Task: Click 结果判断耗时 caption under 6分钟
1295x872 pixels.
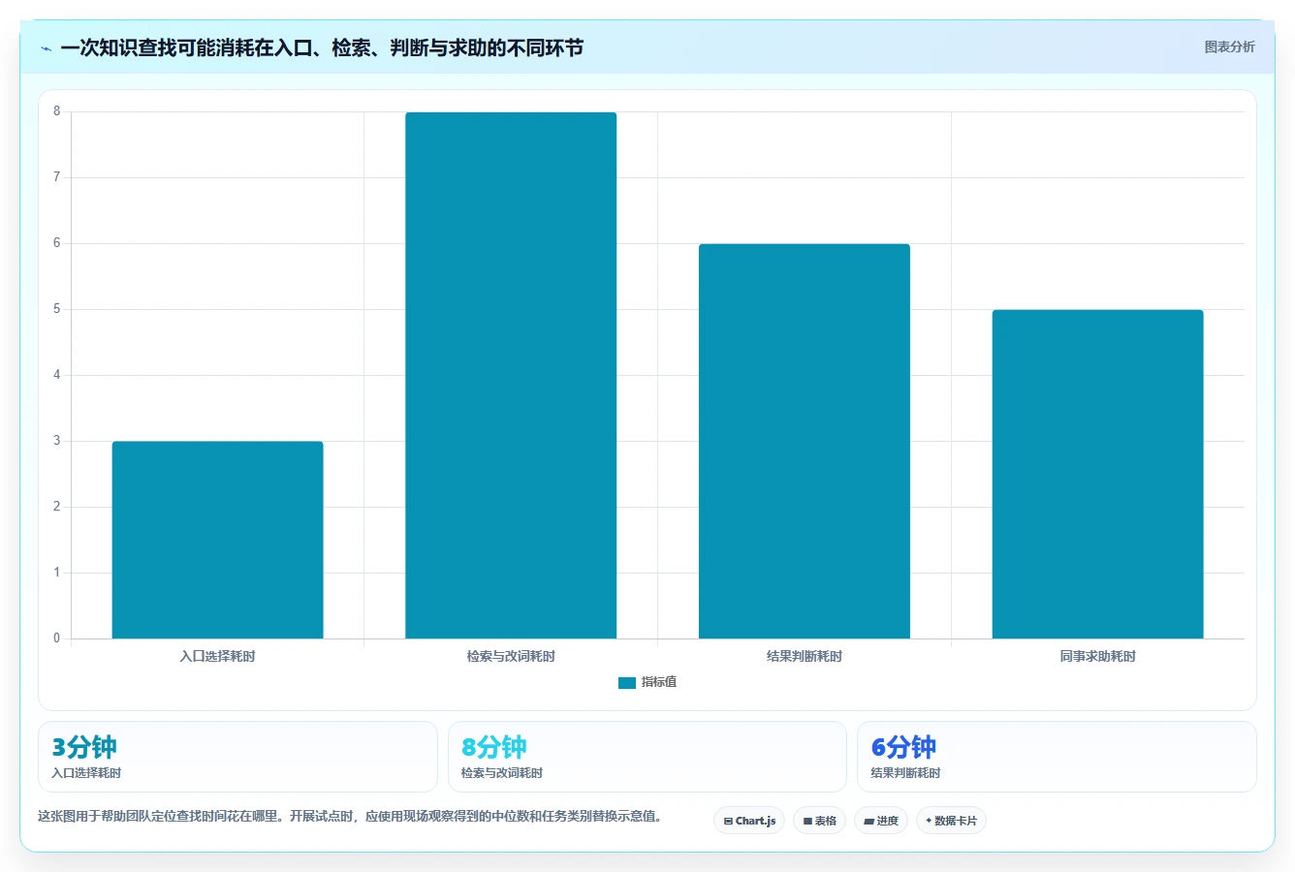Action: tap(905, 773)
